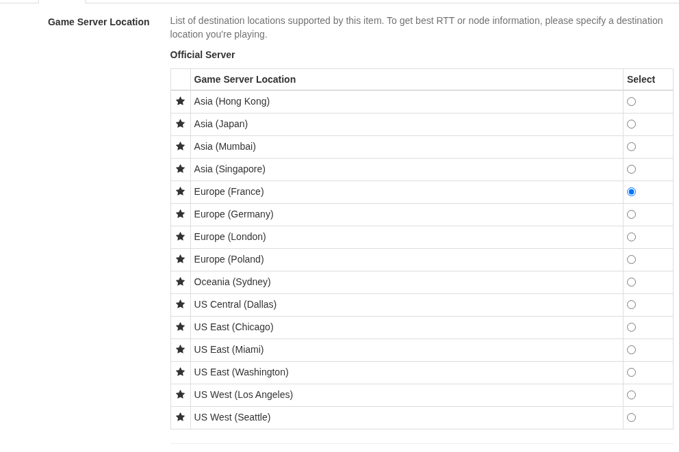This screenshot has height=452, width=679.
Task: Click the star icon beside Oceania (Sydney)
Action: 180,282
